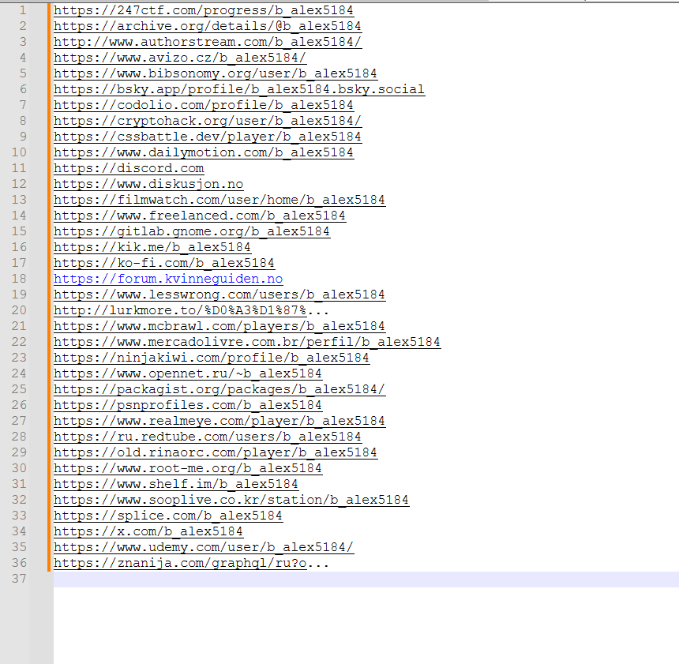This screenshot has height=664, width=679.
Task: Open the mercadolivre.com.br perfil link
Action: [x=247, y=342]
